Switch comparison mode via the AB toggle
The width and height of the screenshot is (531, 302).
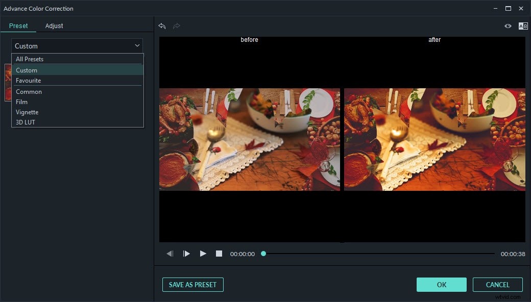click(523, 26)
